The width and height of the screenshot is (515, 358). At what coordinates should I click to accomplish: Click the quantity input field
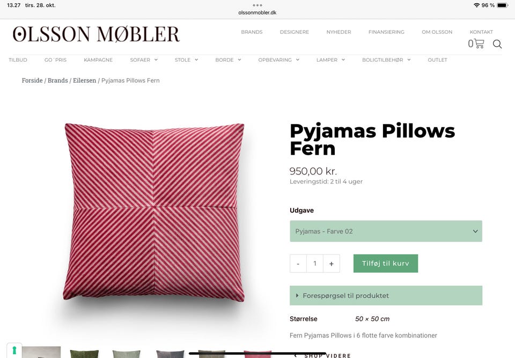tap(315, 264)
